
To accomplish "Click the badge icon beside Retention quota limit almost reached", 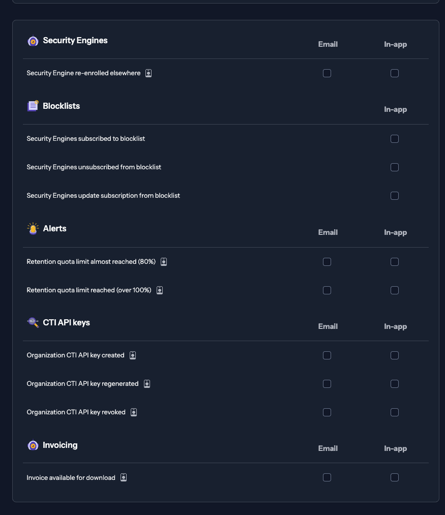I will pos(163,261).
